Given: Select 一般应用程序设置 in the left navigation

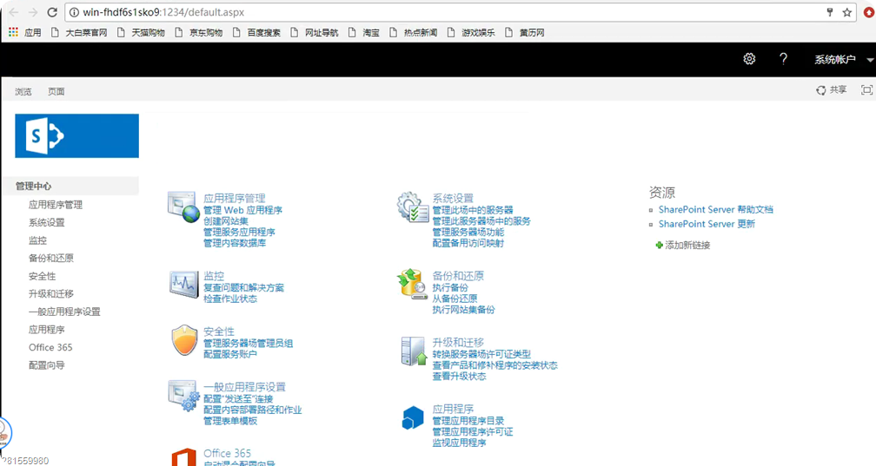Looking at the screenshot, I should [x=64, y=312].
